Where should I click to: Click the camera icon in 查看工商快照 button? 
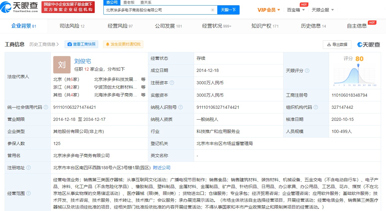coord(70,44)
